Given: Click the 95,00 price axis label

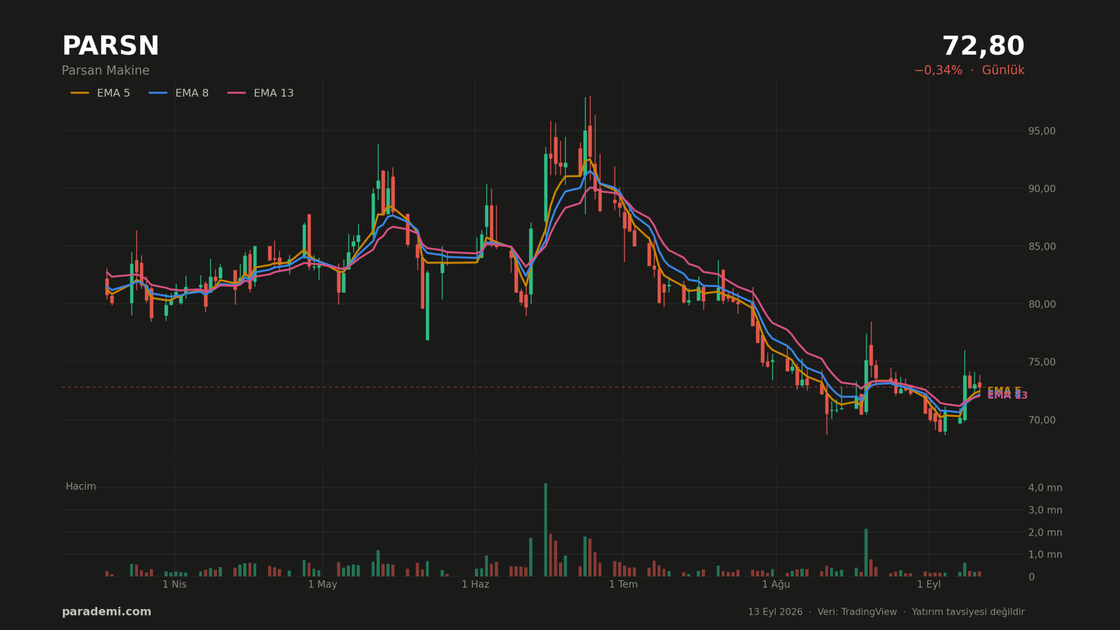Looking at the screenshot, I should click(x=1042, y=131).
